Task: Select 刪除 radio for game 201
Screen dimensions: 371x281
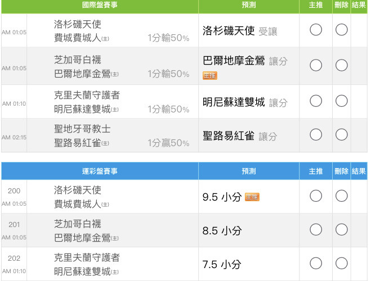Action: click(x=341, y=229)
